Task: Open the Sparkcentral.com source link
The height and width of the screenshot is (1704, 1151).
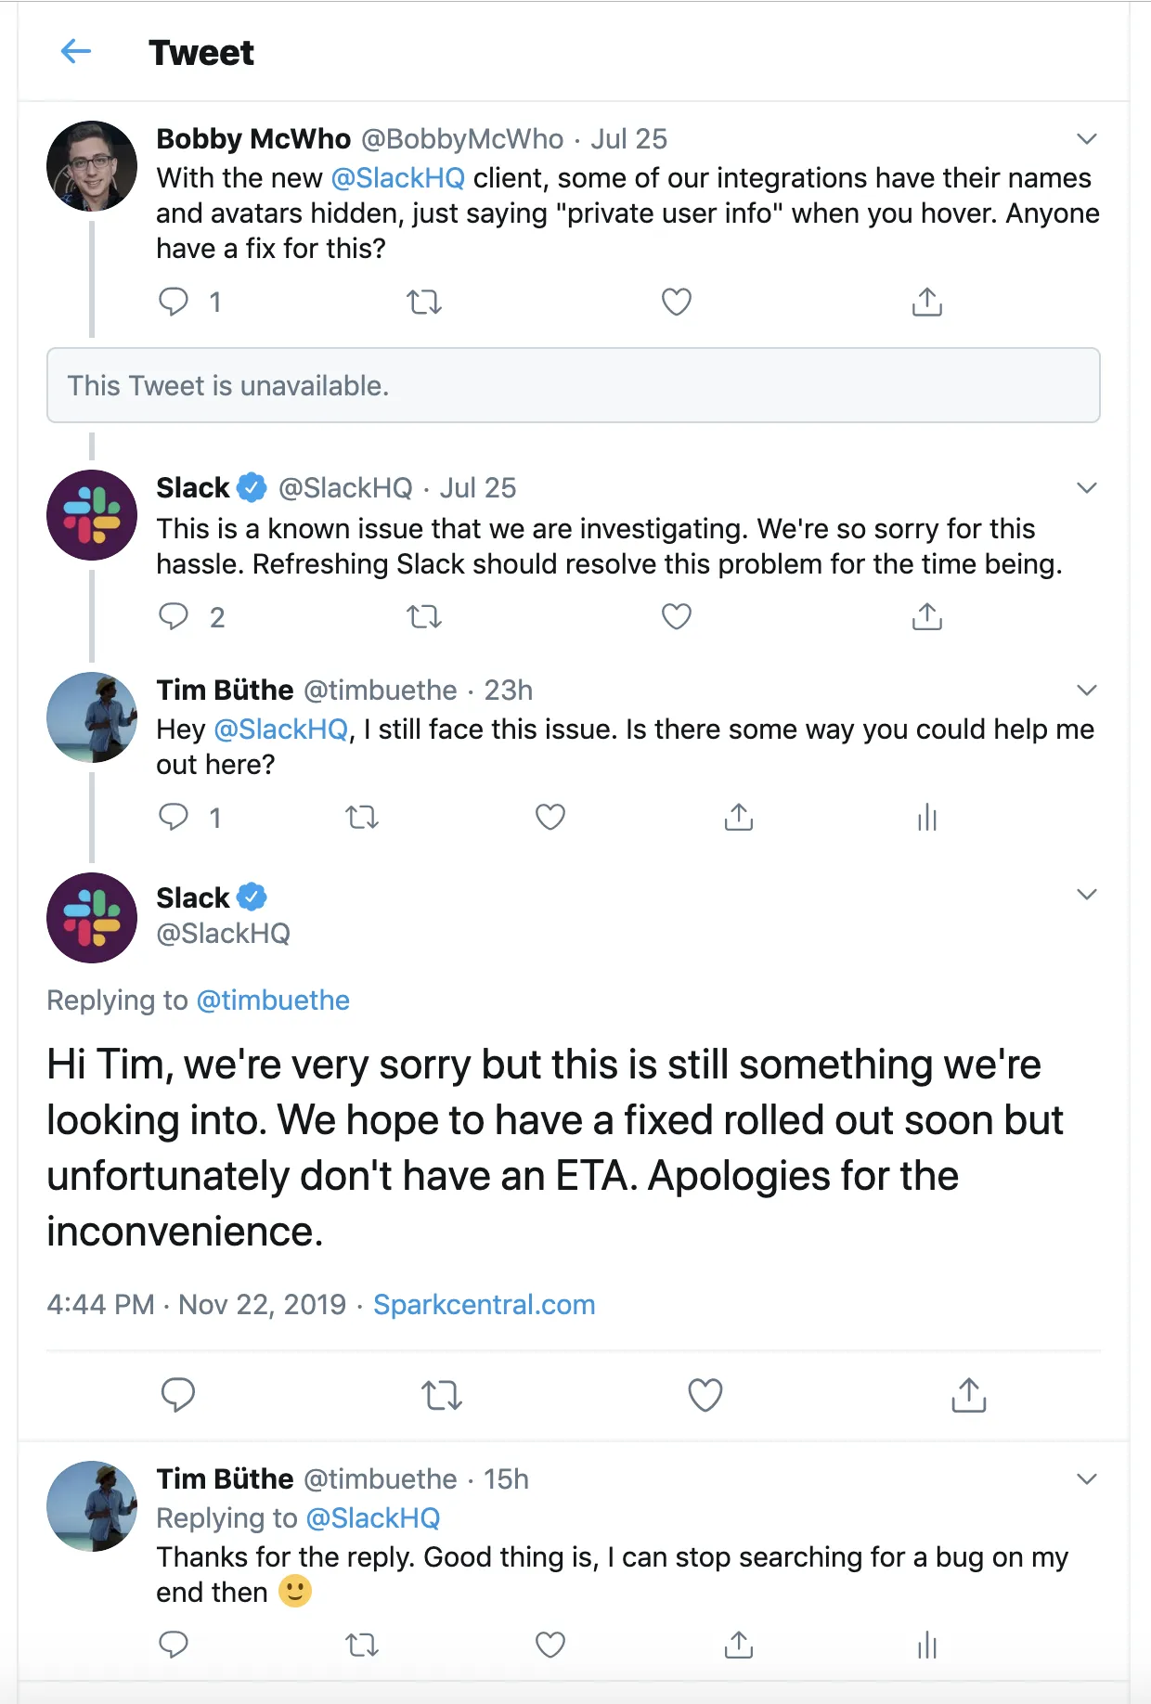Action: 484,1304
